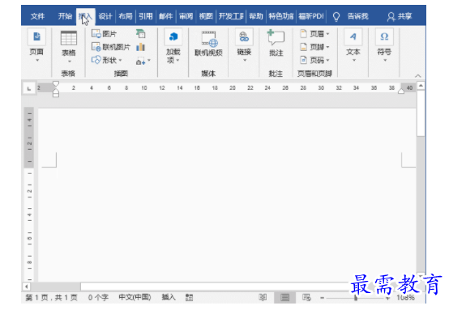Open the 链接 links dropdown

(x=244, y=46)
